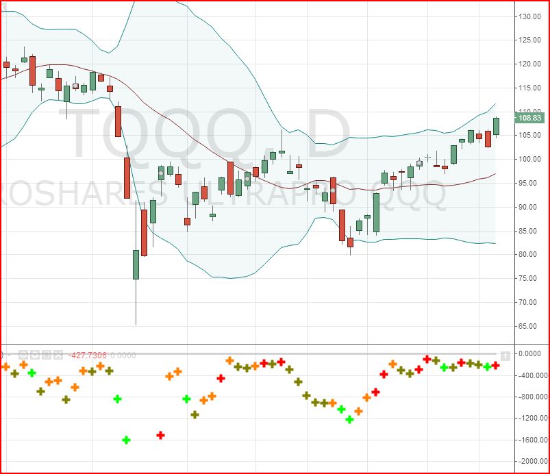Click the small pane button right of indicator pane

[505, 355]
